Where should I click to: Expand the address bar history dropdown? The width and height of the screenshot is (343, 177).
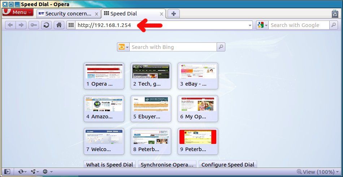click(250, 26)
